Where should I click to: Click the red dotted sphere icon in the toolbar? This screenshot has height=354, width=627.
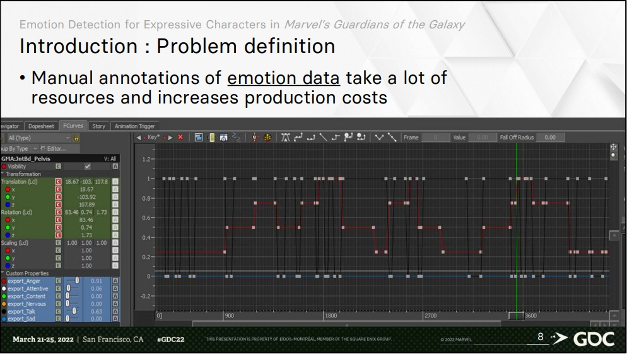point(267,137)
